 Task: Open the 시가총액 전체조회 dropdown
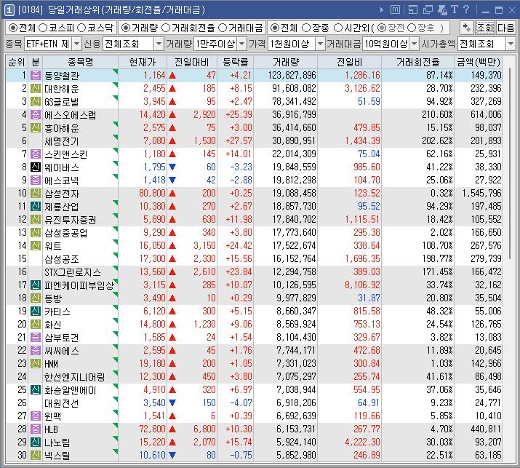(x=511, y=44)
